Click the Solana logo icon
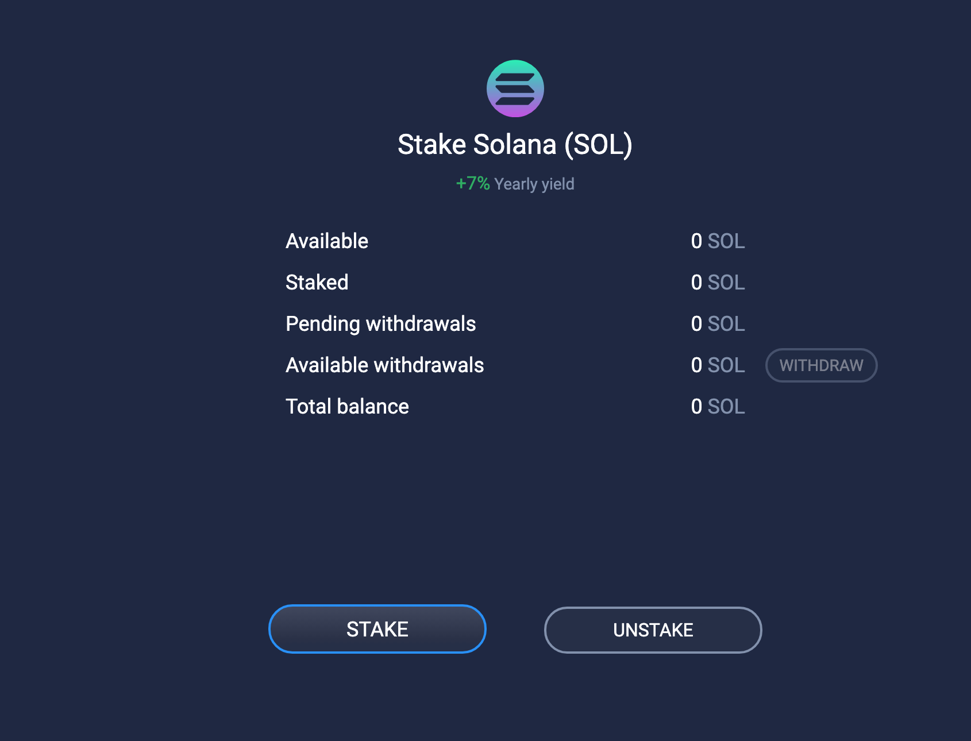 [x=515, y=88]
